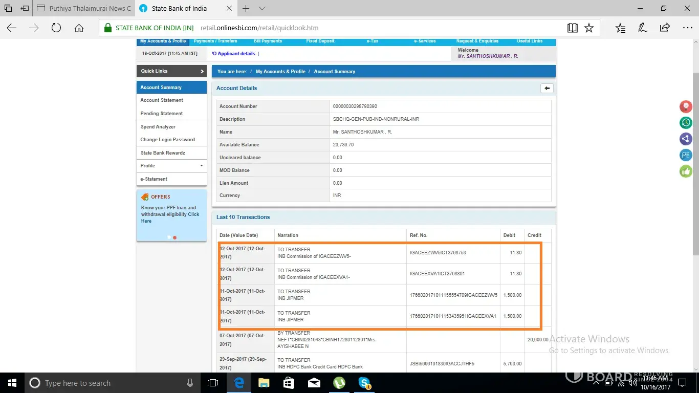Click the blue profile list floating icon
Image resolution: width=699 pixels, height=393 pixels.
pyautogui.click(x=686, y=155)
